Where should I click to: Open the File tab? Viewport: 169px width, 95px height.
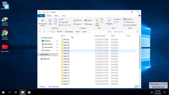point(41,16)
